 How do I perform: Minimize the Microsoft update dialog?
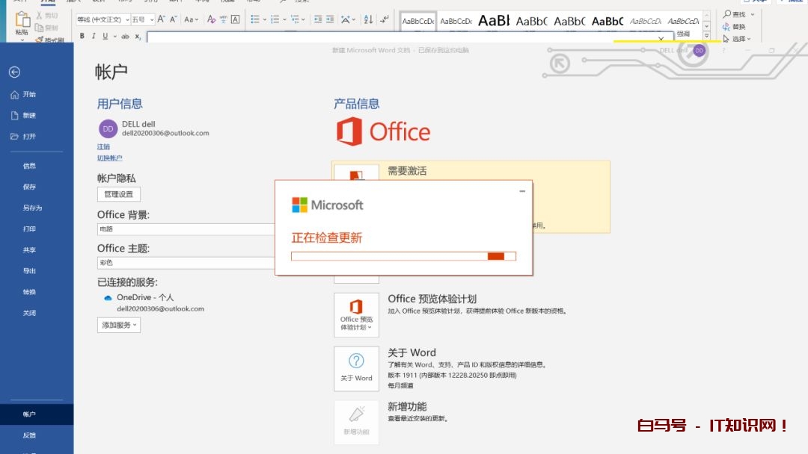522,191
